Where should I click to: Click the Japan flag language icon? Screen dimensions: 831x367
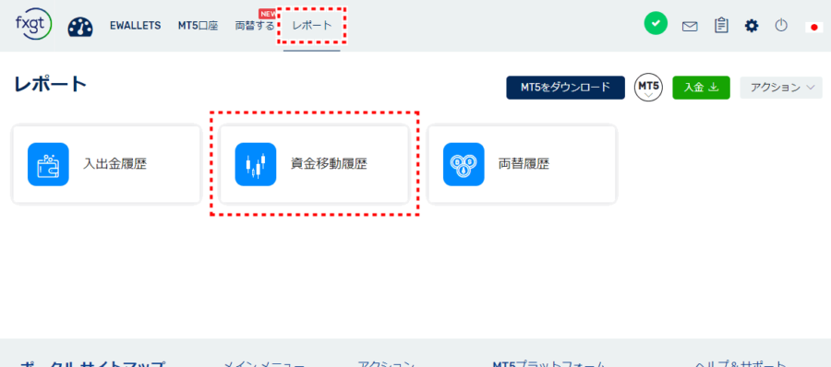point(814,27)
